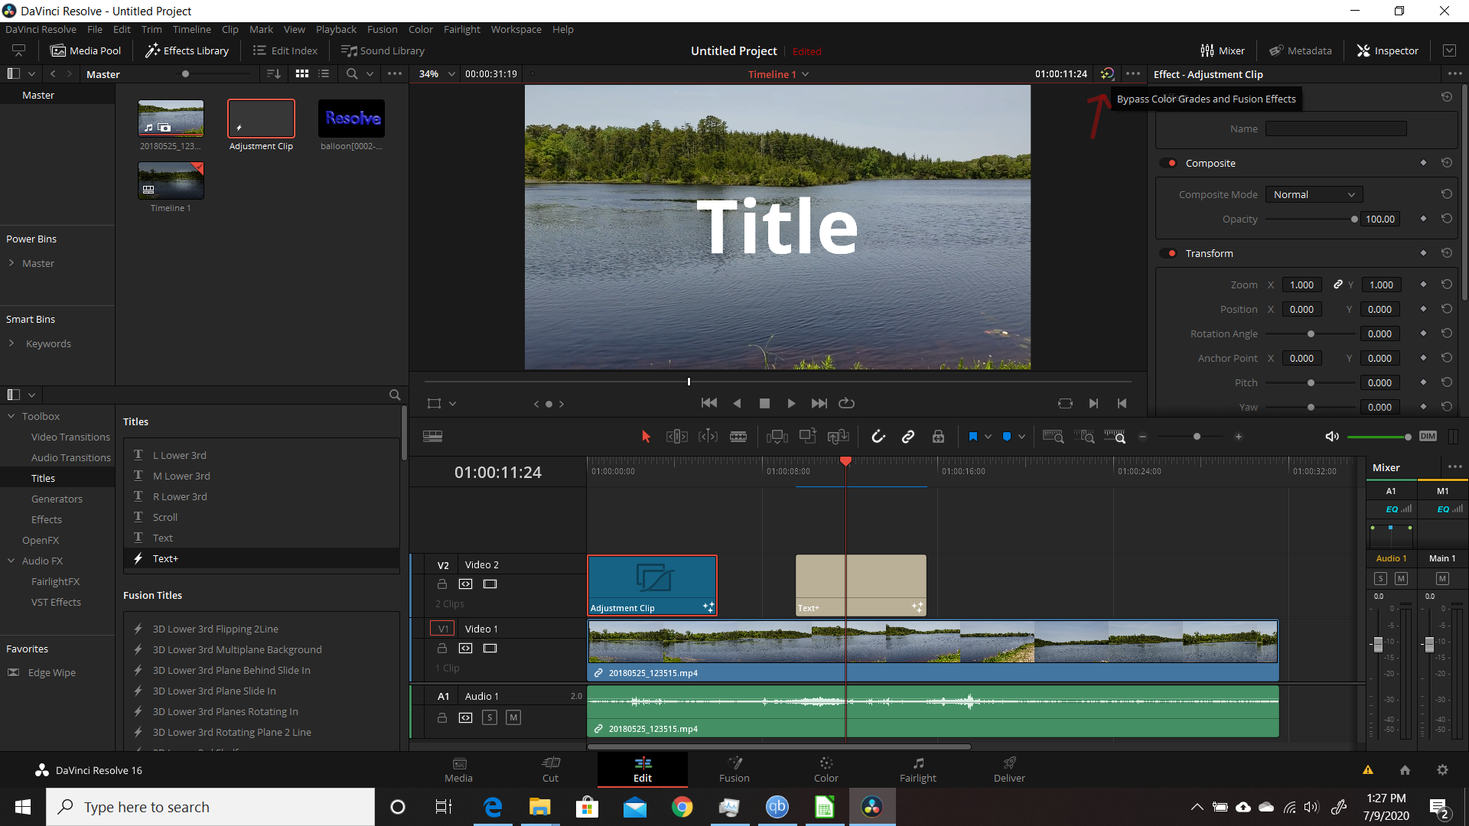The width and height of the screenshot is (1469, 826).
Task: Stop playback in the viewer
Action: [764, 403]
